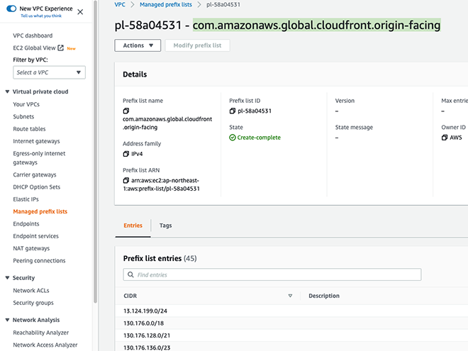Copy the AWS owner ID

(445, 138)
